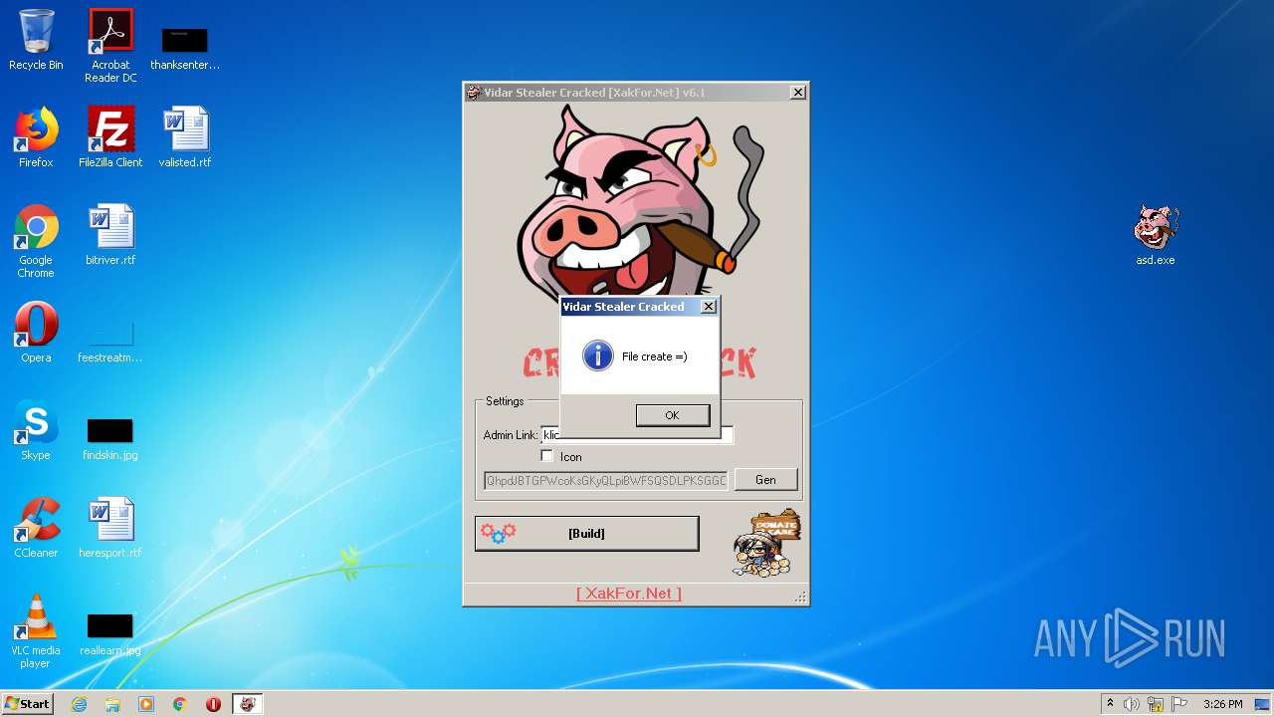Click the Vidar Stealer taskbar button

click(248, 704)
